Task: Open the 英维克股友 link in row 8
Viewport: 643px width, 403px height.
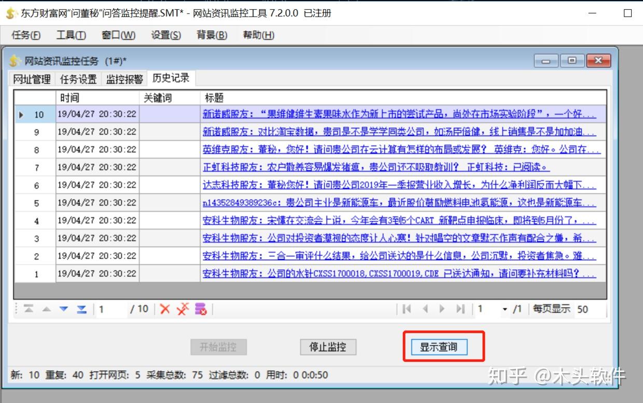Action: (x=402, y=150)
